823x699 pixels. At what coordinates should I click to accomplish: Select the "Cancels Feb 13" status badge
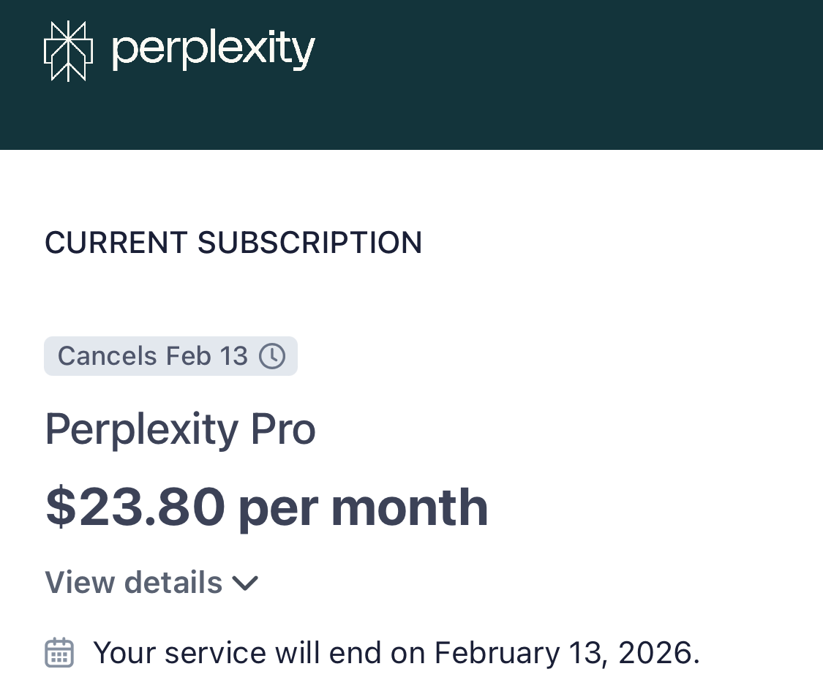coord(170,356)
